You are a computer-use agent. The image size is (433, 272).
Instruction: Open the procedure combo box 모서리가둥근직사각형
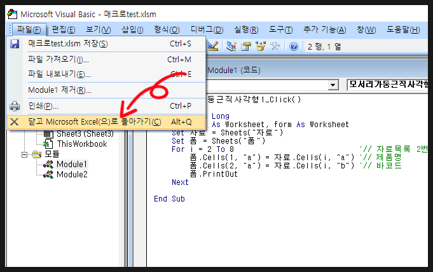point(387,85)
